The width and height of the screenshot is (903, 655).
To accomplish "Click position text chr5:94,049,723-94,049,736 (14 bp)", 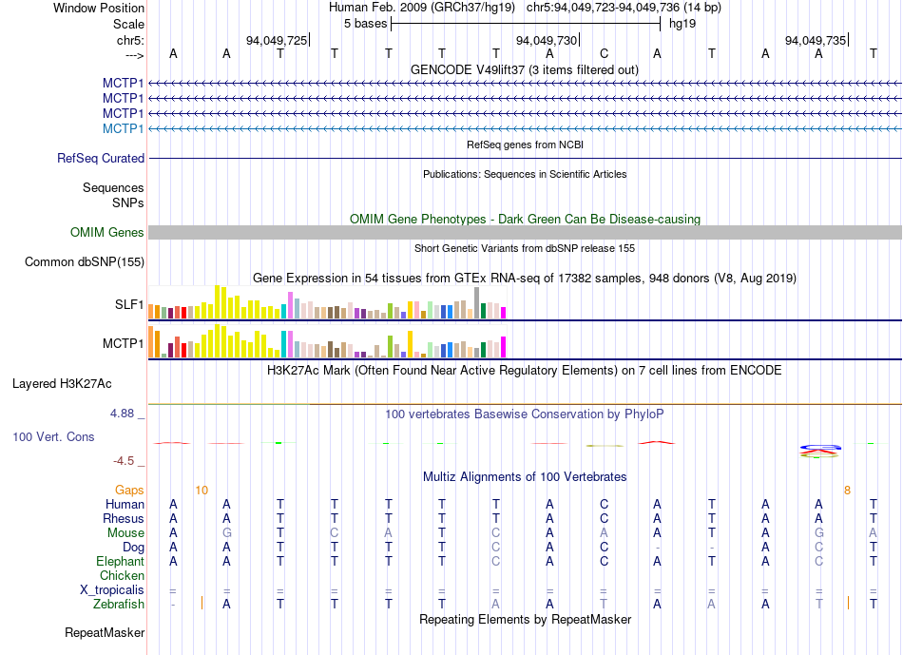I will 624,8.
